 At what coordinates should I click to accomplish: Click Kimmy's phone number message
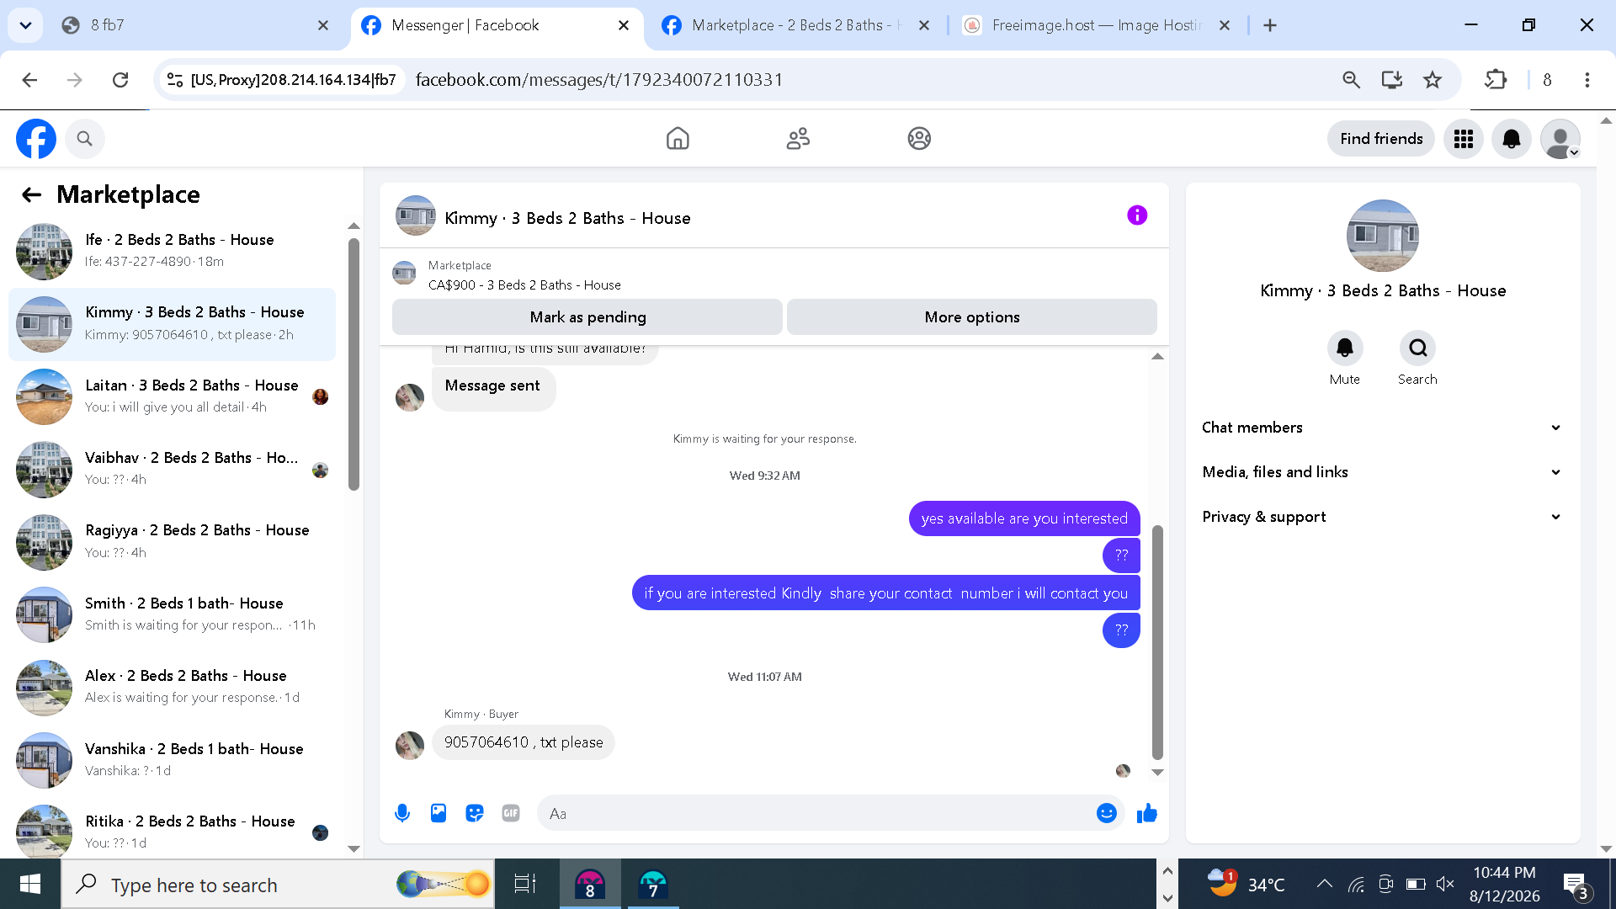[524, 742]
